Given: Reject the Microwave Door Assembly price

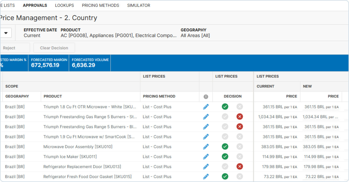Looking at the screenshot, I should [x=240, y=147].
